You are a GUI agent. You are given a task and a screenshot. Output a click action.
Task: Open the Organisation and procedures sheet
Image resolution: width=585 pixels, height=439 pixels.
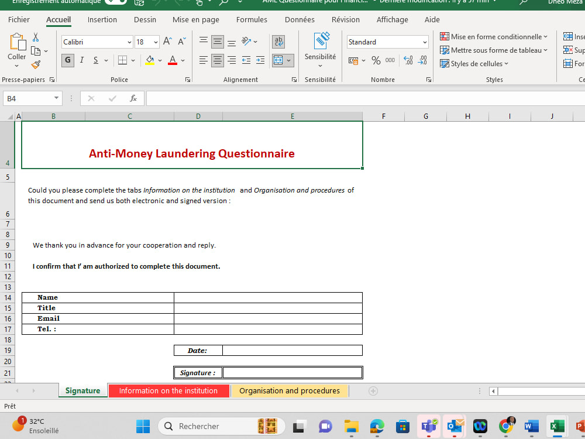290,390
